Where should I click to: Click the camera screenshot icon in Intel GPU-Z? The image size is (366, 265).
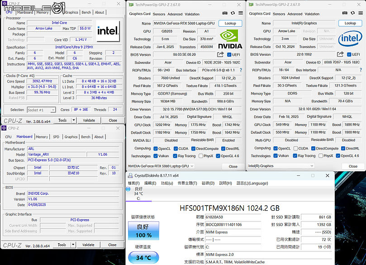coord(345,13)
